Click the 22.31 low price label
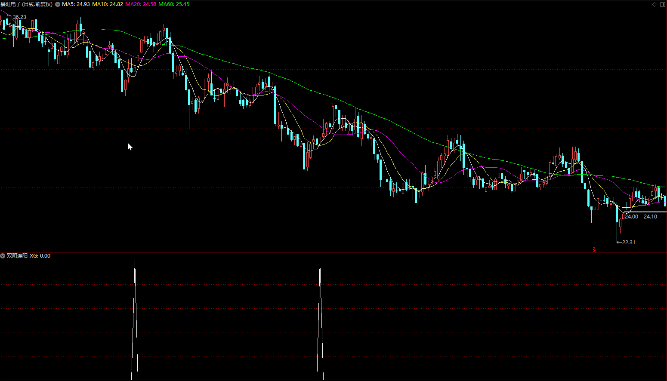Viewport: 667px width, 381px height. [629, 243]
